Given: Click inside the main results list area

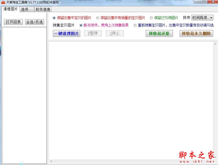Looking at the screenshot, I should tap(131, 100).
